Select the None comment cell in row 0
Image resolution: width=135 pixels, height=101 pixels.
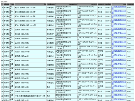[130, 7]
